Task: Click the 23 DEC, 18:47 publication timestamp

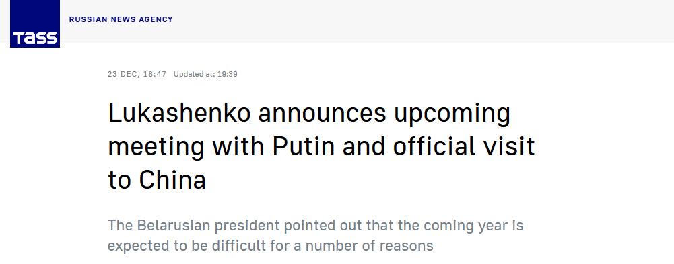Action: point(137,74)
